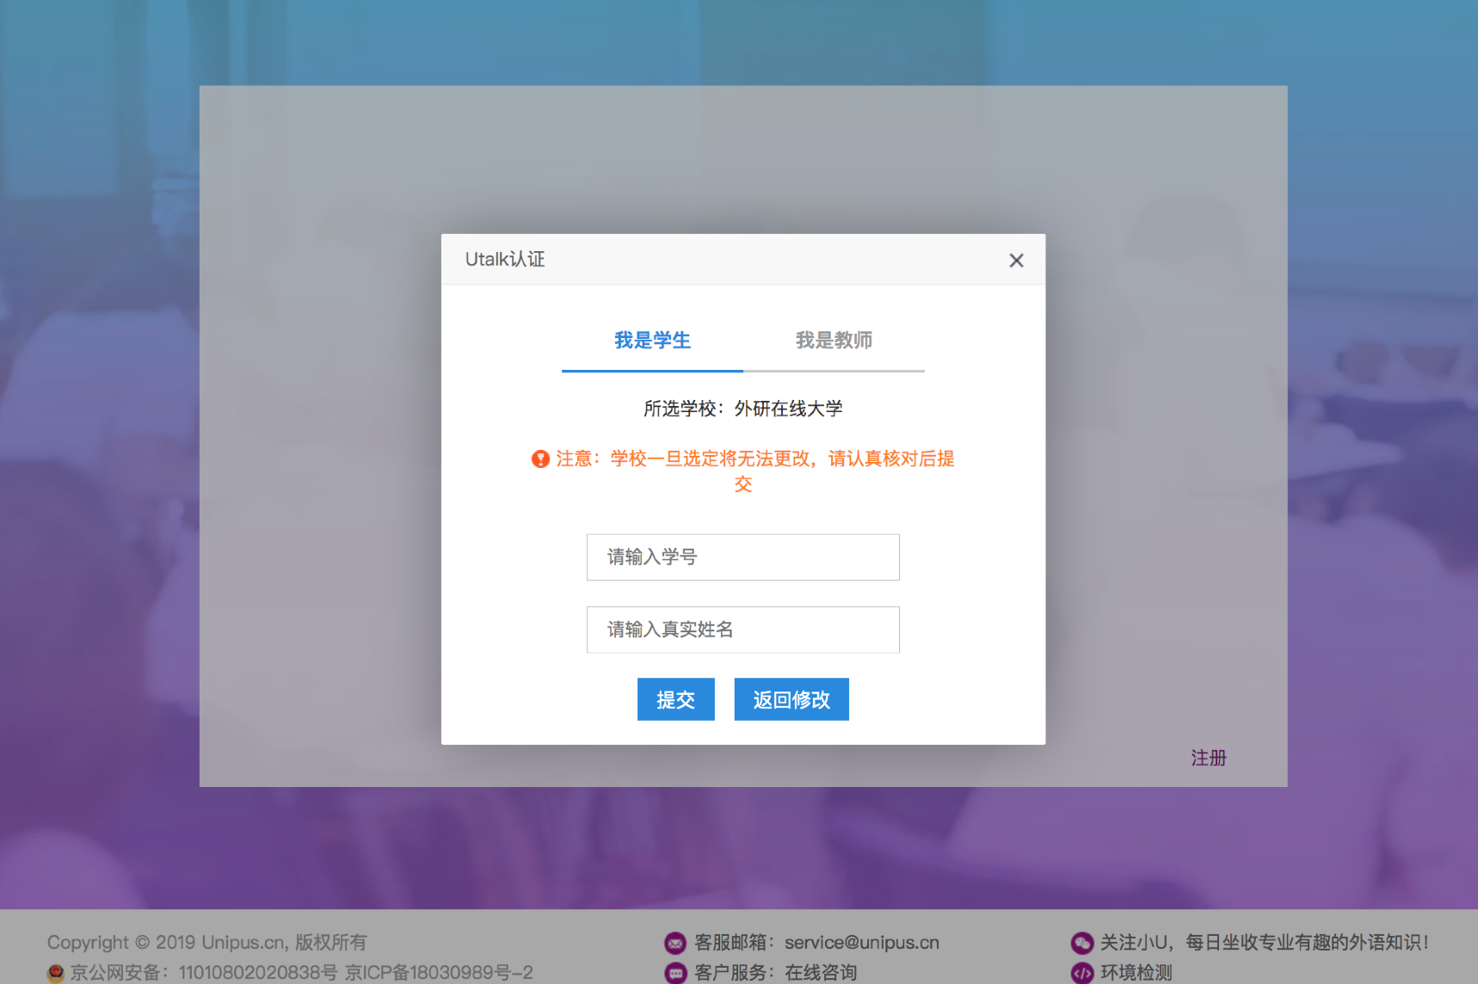This screenshot has height=984, width=1478.
Task: Open the 京公网安备 record link
Action: point(204,973)
